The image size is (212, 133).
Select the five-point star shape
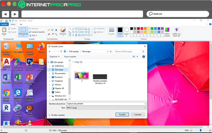click(x=76, y=35)
